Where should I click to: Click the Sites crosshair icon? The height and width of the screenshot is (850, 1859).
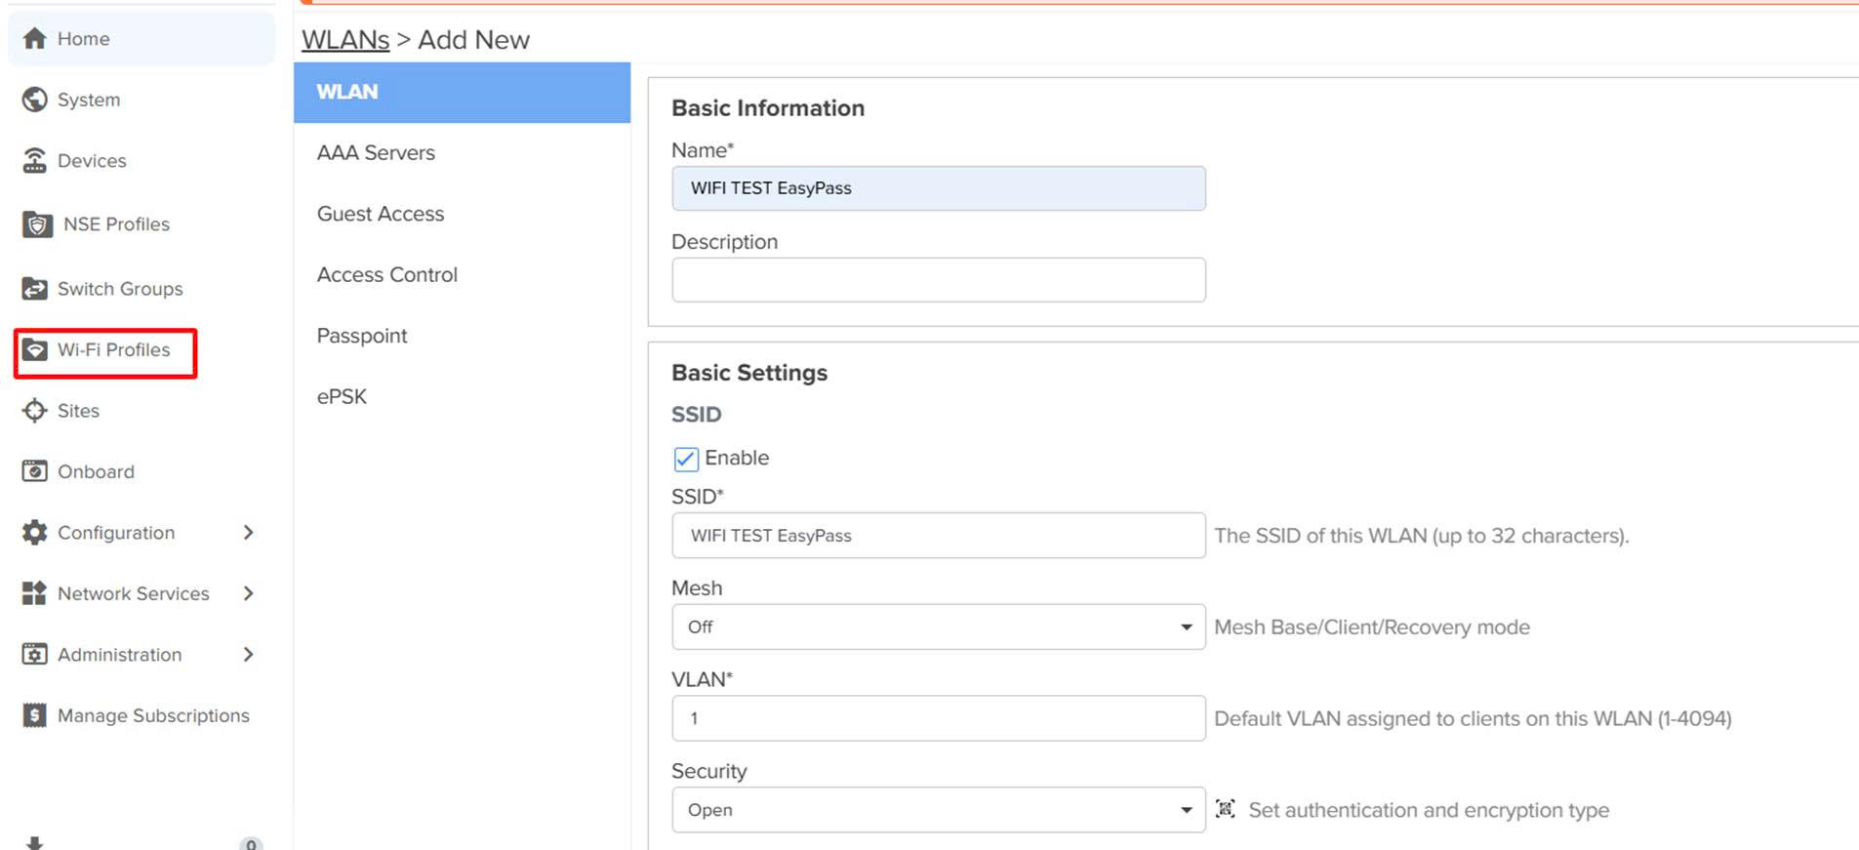[35, 411]
